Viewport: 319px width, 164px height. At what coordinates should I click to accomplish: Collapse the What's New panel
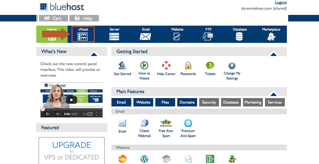pyautogui.click(x=94, y=54)
